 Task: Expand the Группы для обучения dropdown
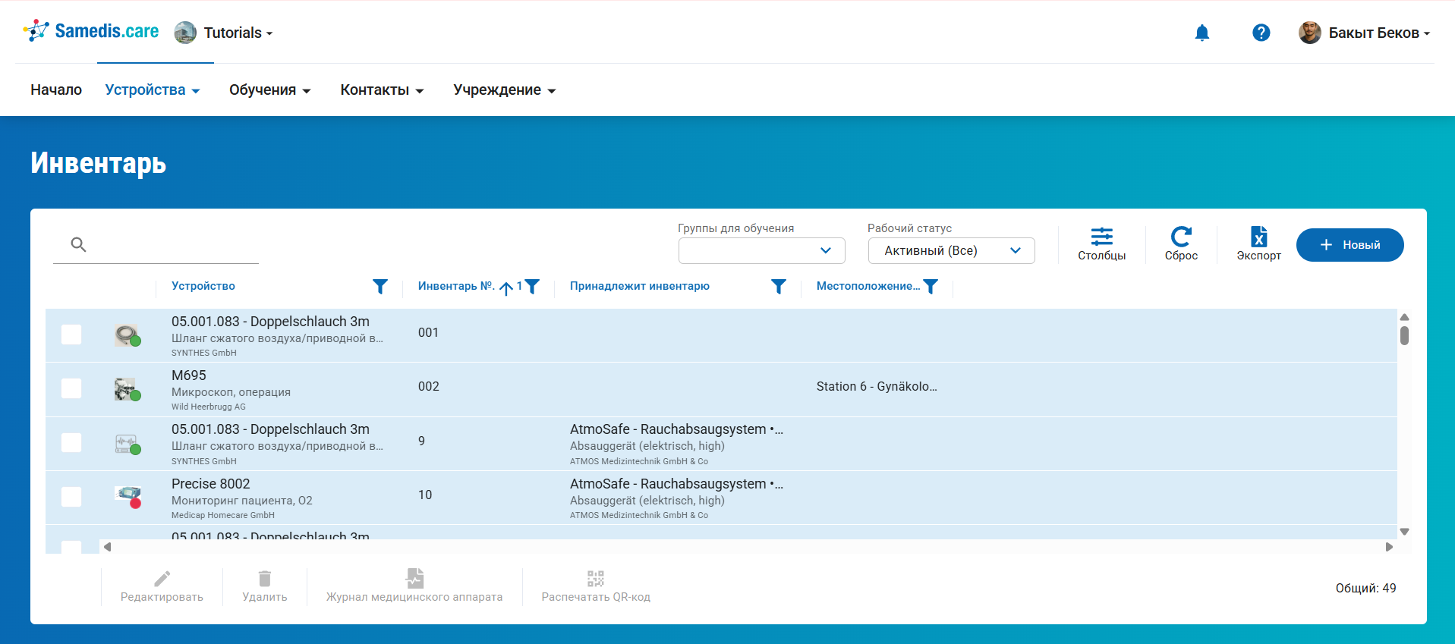761,250
